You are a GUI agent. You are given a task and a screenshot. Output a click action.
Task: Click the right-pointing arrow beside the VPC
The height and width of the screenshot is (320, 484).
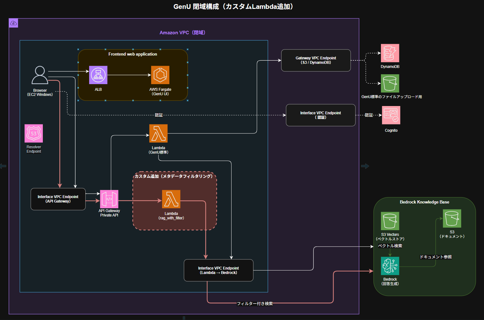click(x=365, y=166)
